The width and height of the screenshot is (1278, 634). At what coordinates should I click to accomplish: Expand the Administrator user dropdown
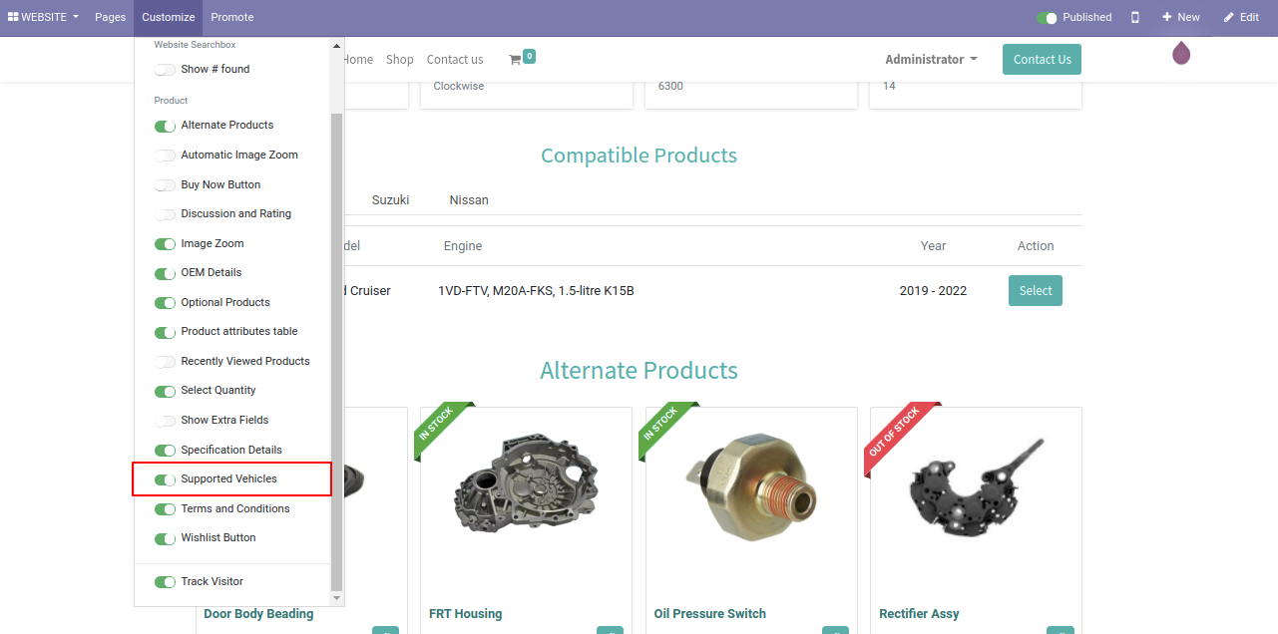click(x=931, y=60)
